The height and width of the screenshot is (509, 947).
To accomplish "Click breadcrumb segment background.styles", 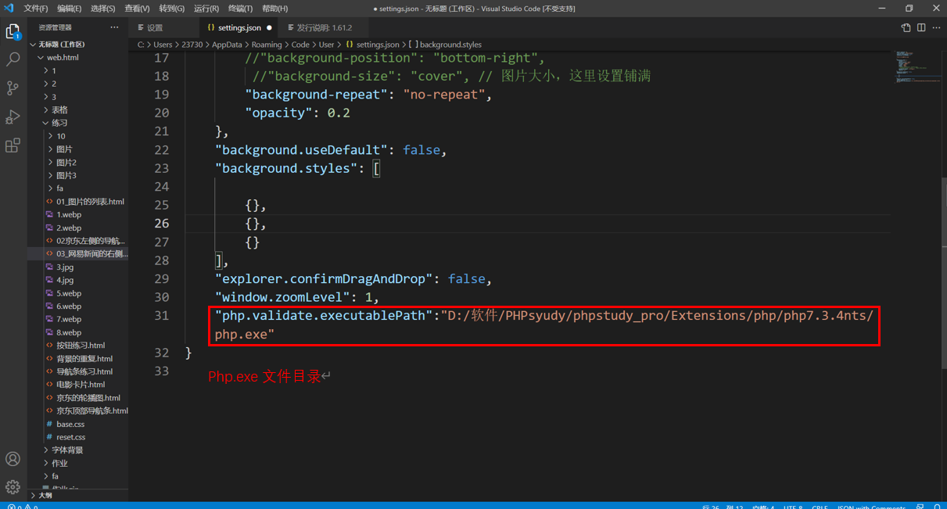I will click(x=450, y=45).
